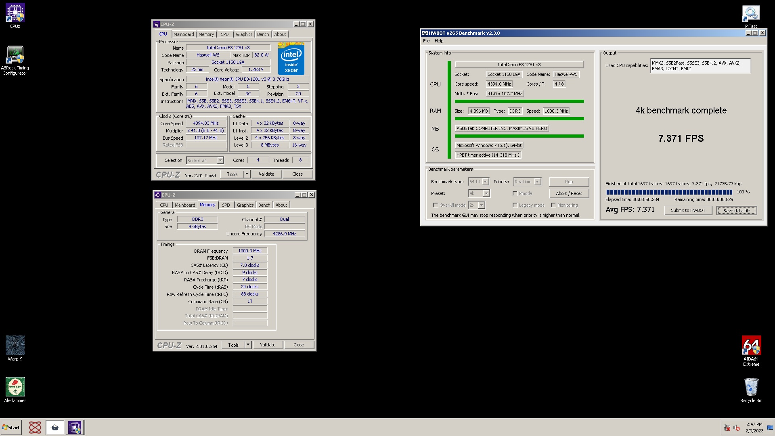Open the Priority Realtime dropdown

coord(537,182)
